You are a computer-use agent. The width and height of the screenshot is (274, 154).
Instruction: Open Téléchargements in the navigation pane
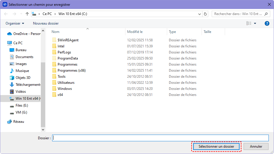[x=28, y=85]
